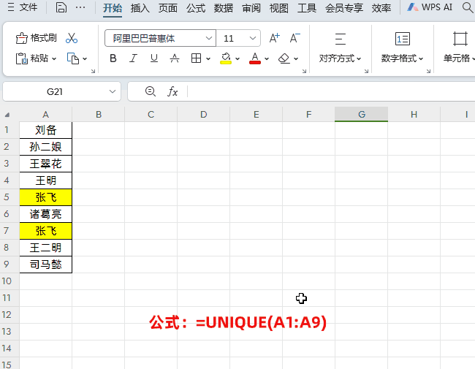The height and width of the screenshot is (369, 475).
Task: Switch to the 插入 tab
Action: click(x=140, y=8)
